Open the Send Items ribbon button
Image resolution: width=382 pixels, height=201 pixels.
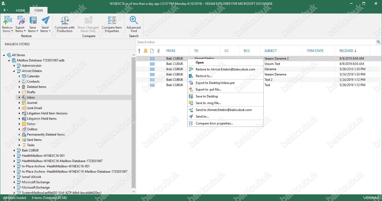click(x=45, y=24)
